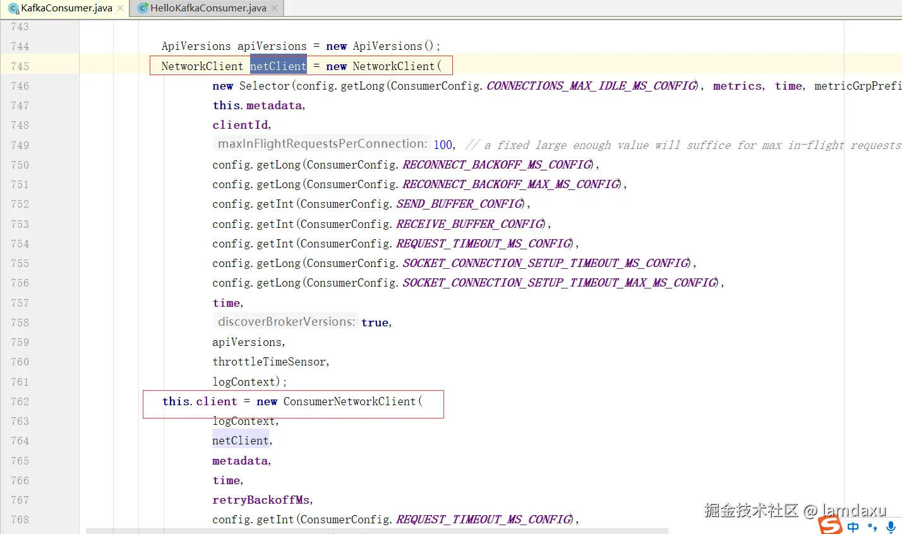Click line number 745 in the gutter
This screenshot has height=534, width=902.
point(20,66)
